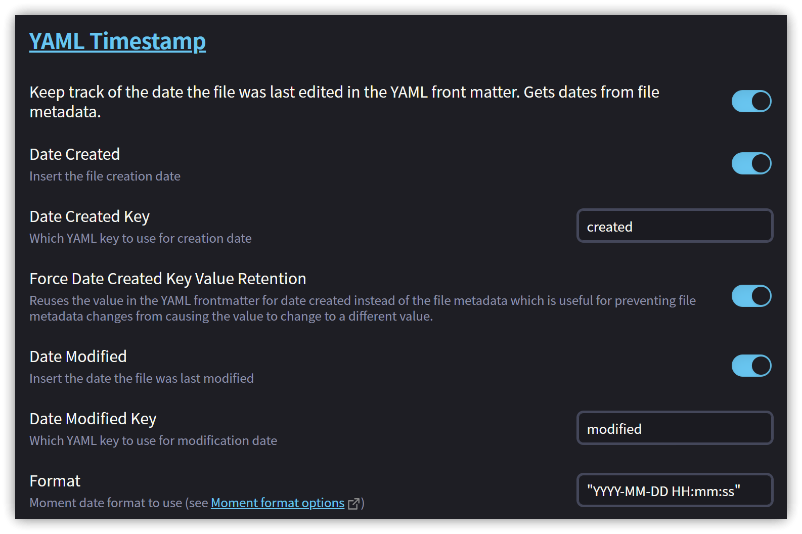Click the 'Insert the date the file was last modified' text
Screen dimensions: 802x534
pyautogui.click(x=142, y=378)
